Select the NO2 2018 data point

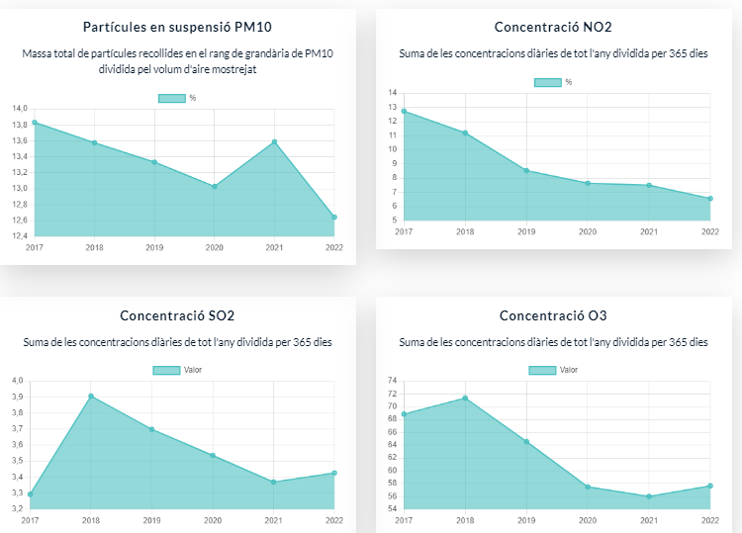pyautogui.click(x=465, y=133)
